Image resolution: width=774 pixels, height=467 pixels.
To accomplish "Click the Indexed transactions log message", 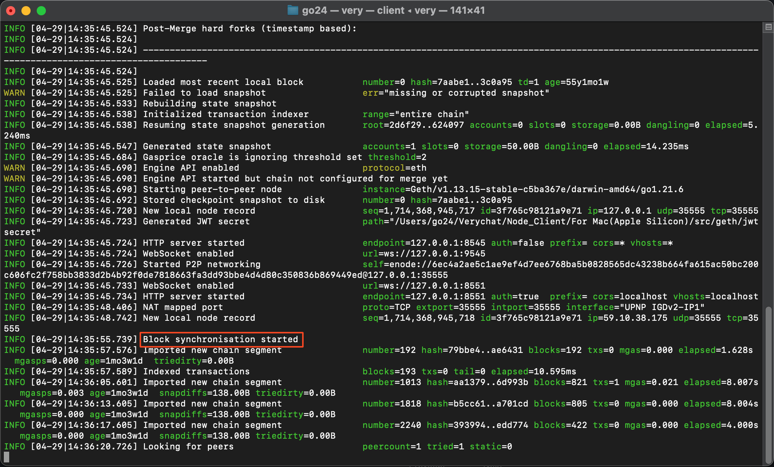I will 196,372.
